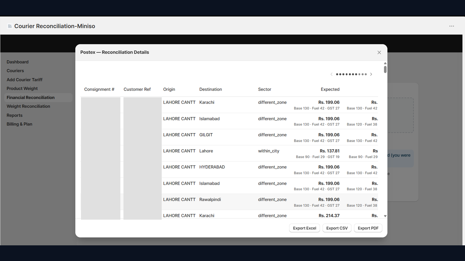This screenshot has height=261, width=465.
Task: Click different_zone in the Rawalpindi row
Action: [272, 200]
